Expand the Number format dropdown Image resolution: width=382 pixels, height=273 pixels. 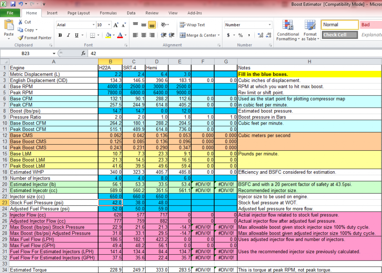270,25
